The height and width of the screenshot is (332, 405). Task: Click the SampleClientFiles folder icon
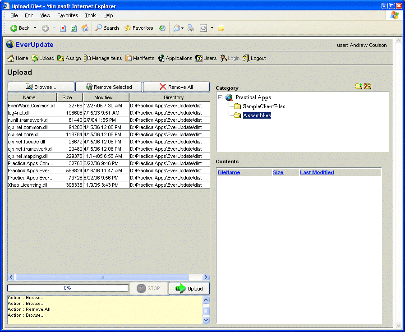point(237,106)
